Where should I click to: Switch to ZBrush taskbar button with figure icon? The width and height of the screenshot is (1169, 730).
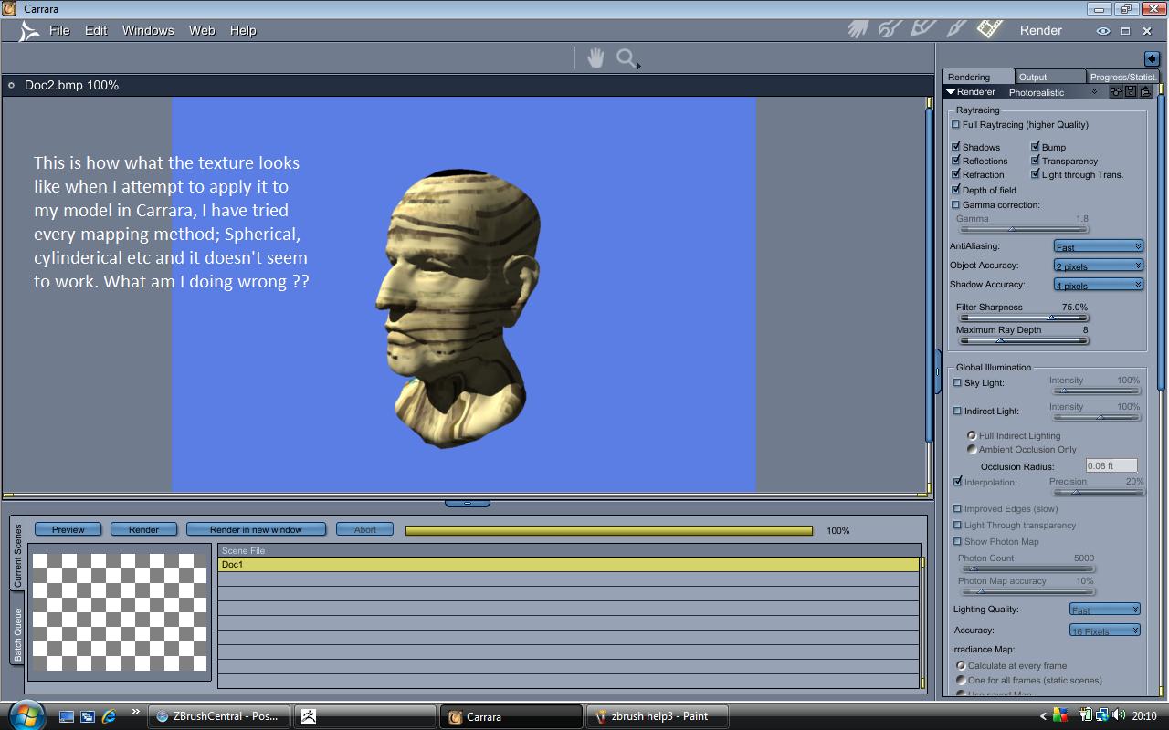(365, 716)
